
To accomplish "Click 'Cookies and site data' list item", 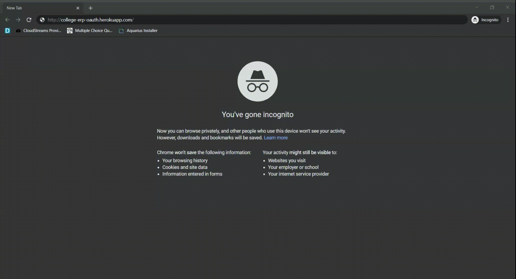I will tap(185, 167).
